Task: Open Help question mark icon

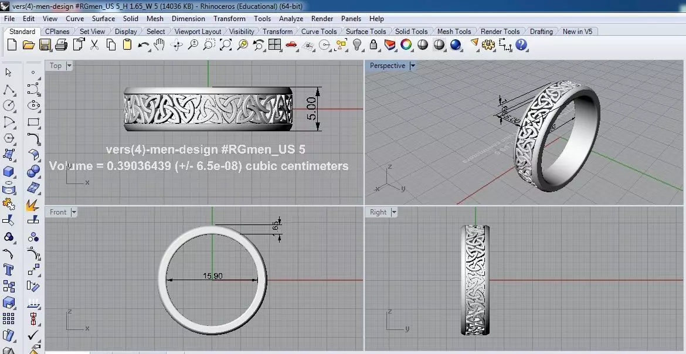Action: [x=521, y=45]
